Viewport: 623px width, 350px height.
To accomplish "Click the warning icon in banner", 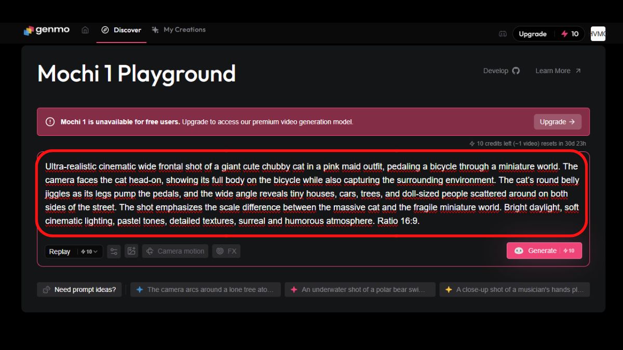I will [50, 122].
